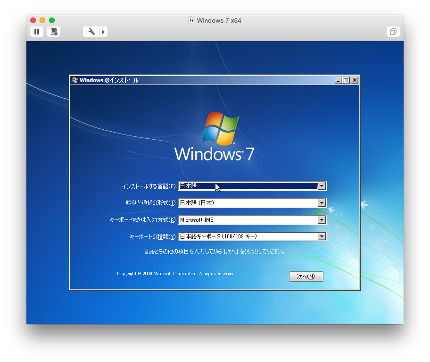This screenshot has height=362, width=430.
Task: Open virtual machine settings wrench
Action: coord(91,32)
